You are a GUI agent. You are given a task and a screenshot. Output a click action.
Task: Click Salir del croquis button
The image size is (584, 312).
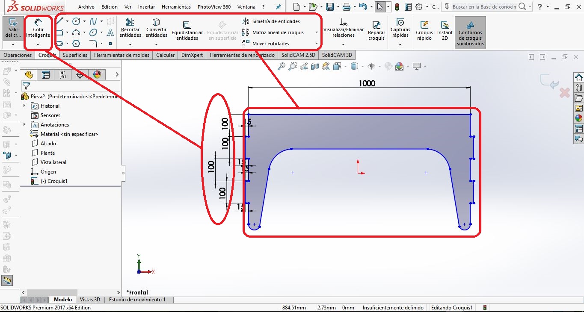[13, 28]
